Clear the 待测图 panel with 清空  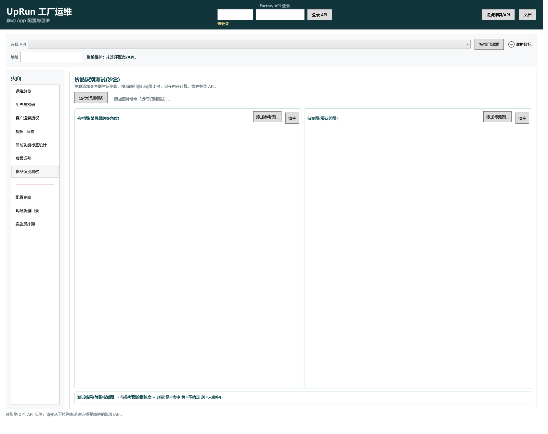coord(522,118)
